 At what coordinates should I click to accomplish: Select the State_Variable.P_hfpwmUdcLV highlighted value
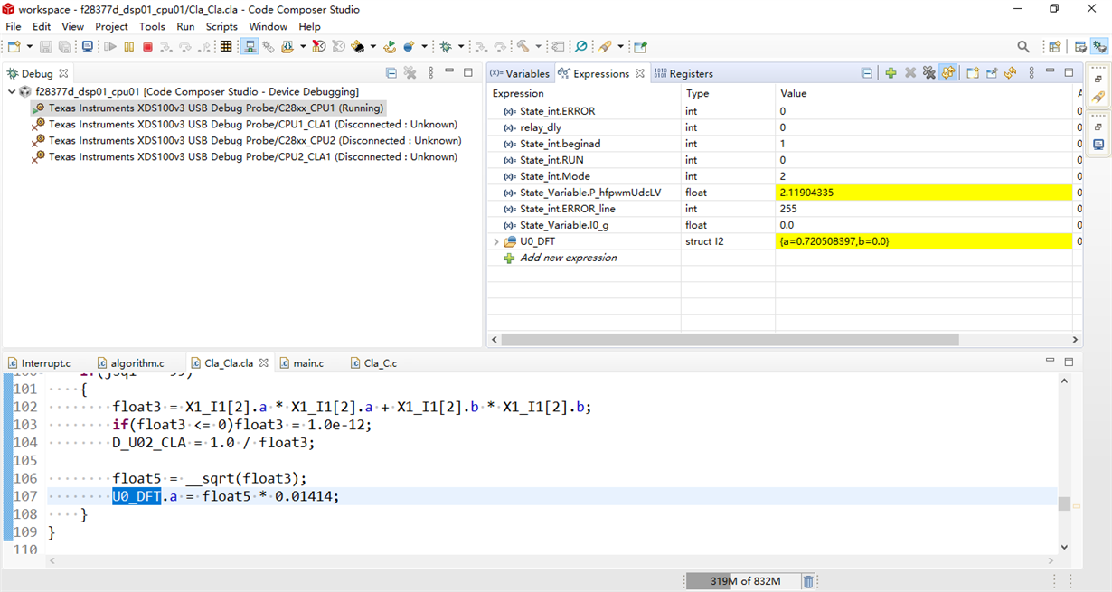pos(806,193)
